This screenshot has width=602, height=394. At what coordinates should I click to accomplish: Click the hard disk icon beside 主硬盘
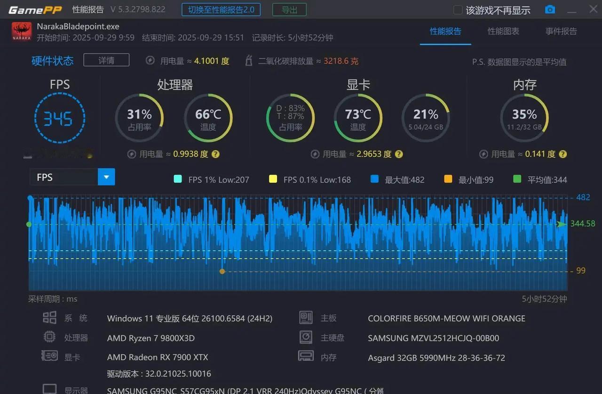[306, 337]
